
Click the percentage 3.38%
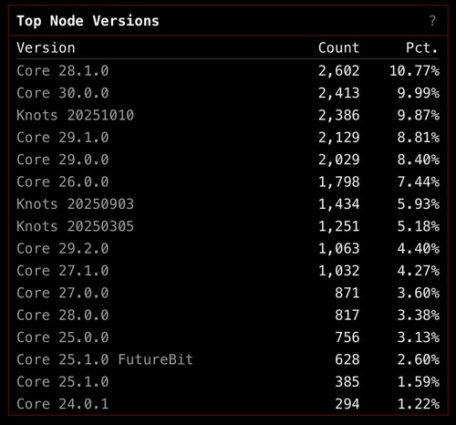tap(419, 315)
